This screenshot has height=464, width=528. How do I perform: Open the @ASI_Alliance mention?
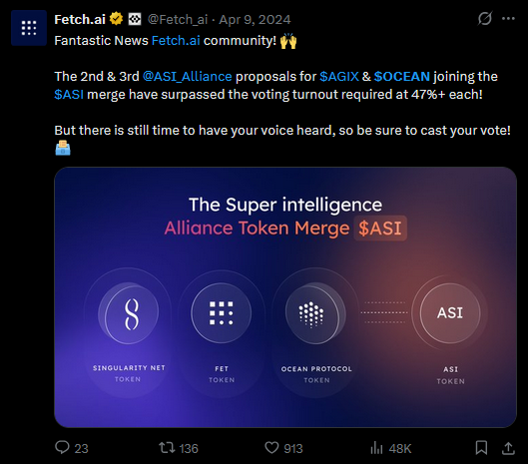click(x=188, y=77)
